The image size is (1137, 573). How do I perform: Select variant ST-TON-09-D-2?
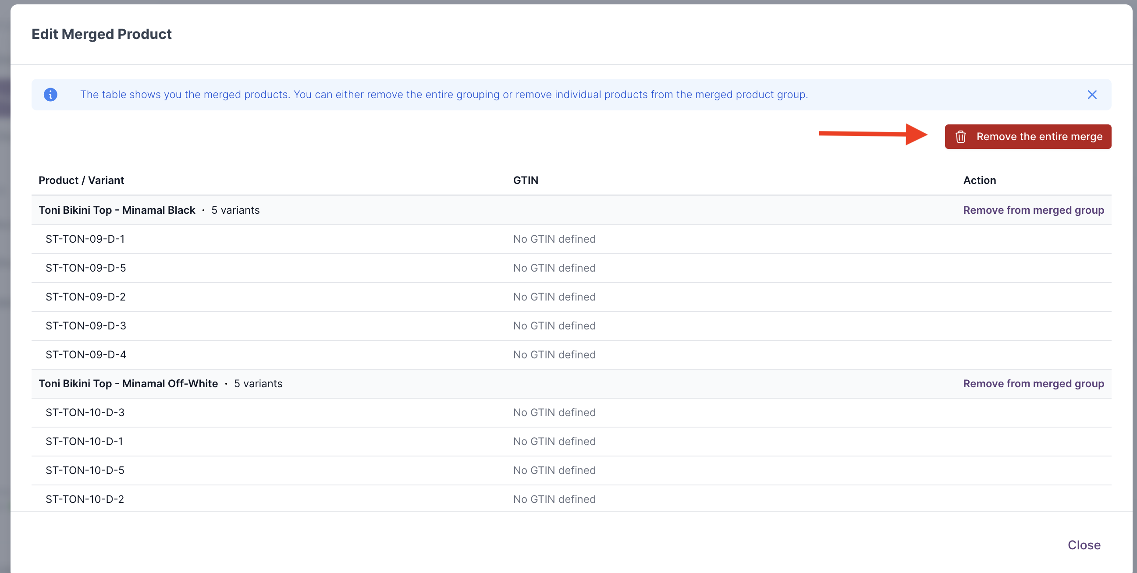[85, 297]
